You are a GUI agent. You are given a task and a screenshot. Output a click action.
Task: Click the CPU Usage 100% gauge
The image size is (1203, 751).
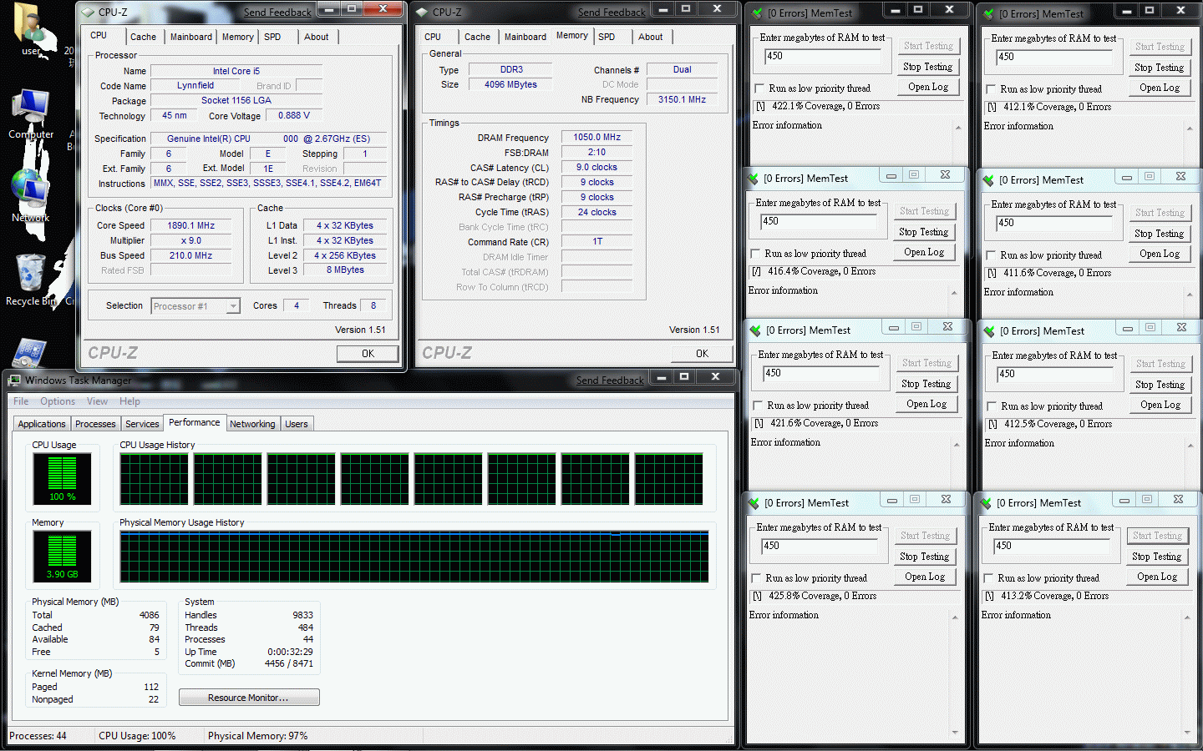click(x=62, y=478)
